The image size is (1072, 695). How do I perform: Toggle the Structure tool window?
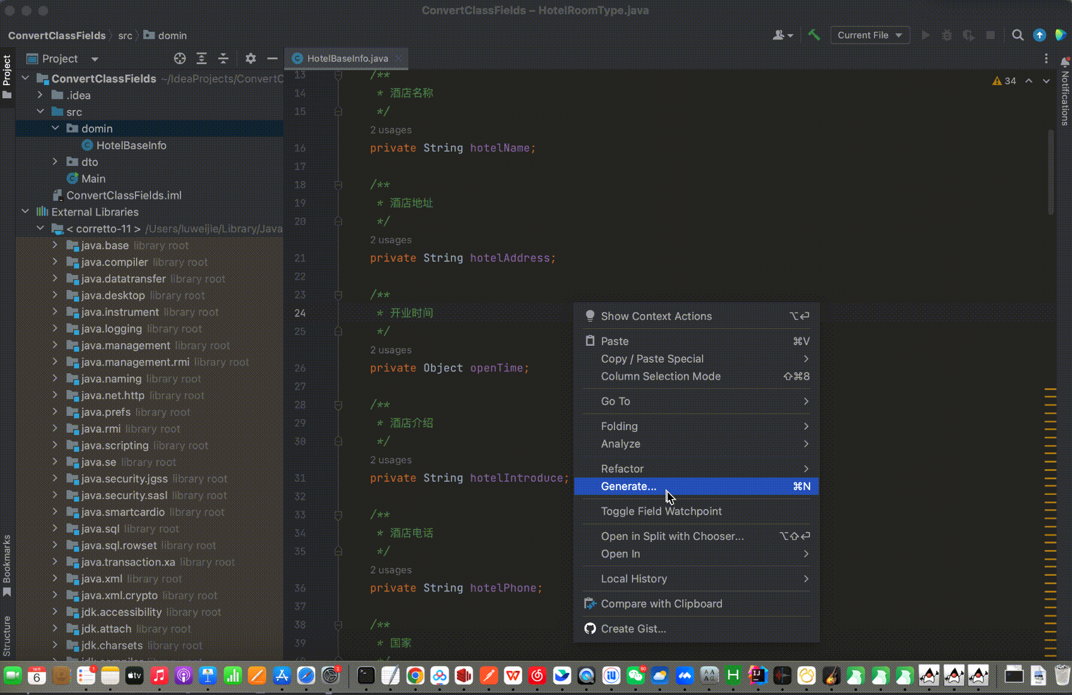coord(7,635)
